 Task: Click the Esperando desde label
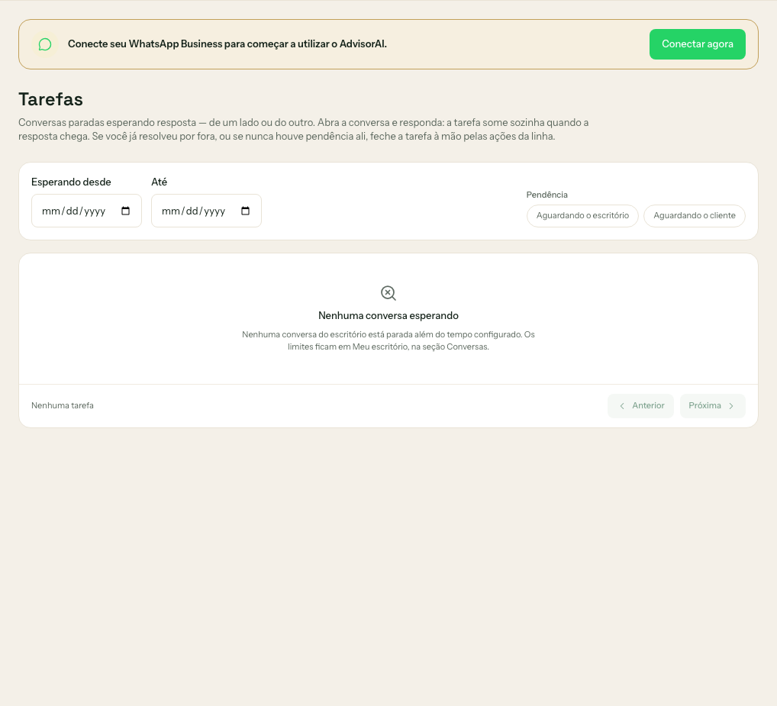[x=71, y=182]
